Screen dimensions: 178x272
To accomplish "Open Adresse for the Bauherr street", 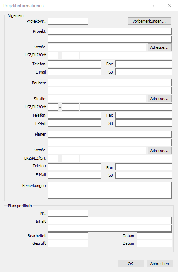I will coord(159,99).
